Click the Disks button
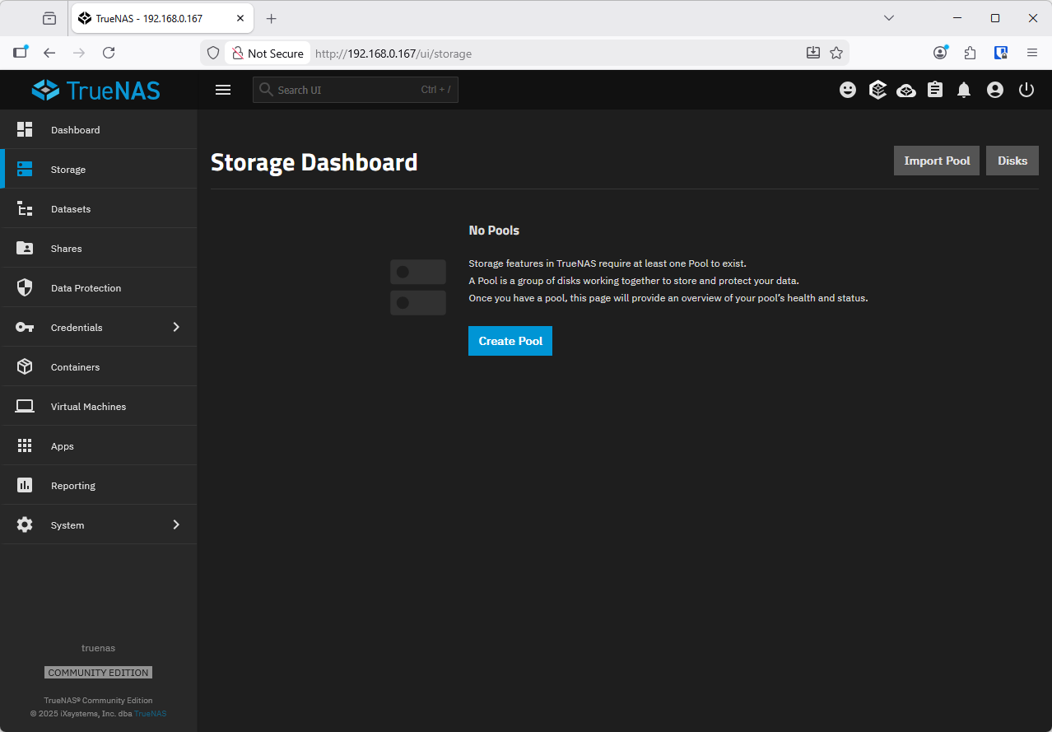This screenshot has width=1052, height=732. (1012, 161)
